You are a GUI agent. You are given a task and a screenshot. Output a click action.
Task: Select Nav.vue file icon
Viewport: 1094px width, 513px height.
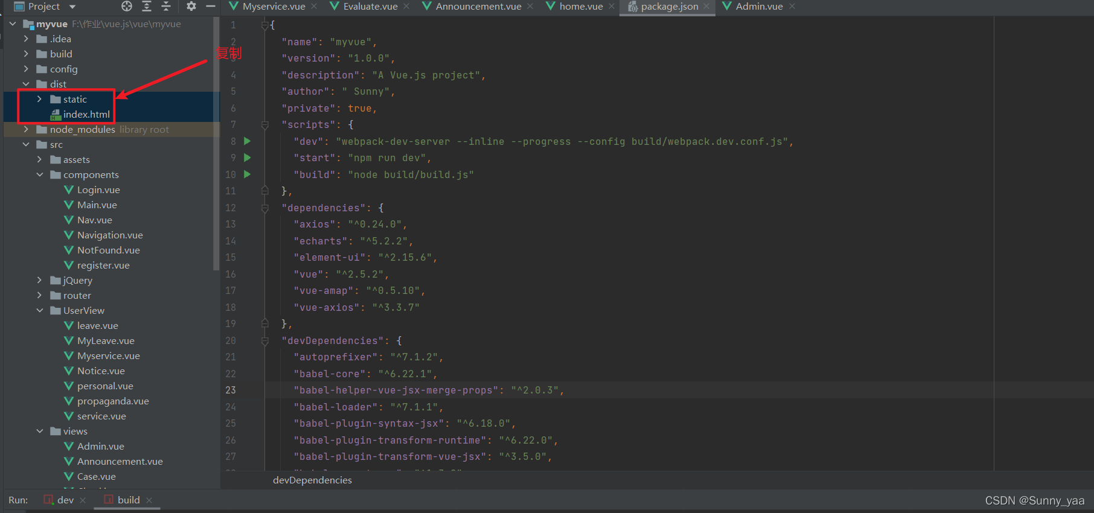tap(69, 220)
